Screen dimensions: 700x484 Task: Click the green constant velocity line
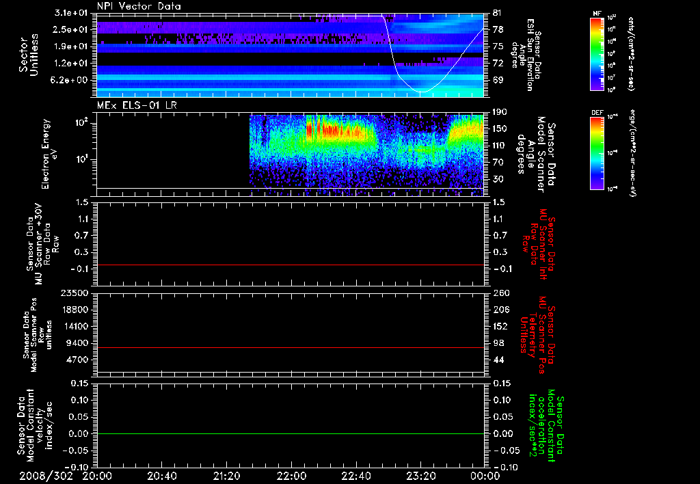click(x=291, y=434)
